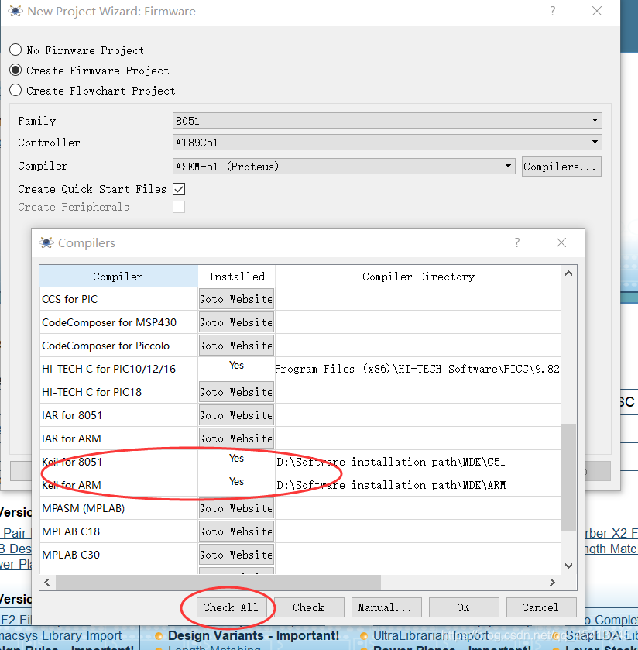638x650 pixels.
Task: Click Goto Website for IAR for ARM
Action: point(237,438)
